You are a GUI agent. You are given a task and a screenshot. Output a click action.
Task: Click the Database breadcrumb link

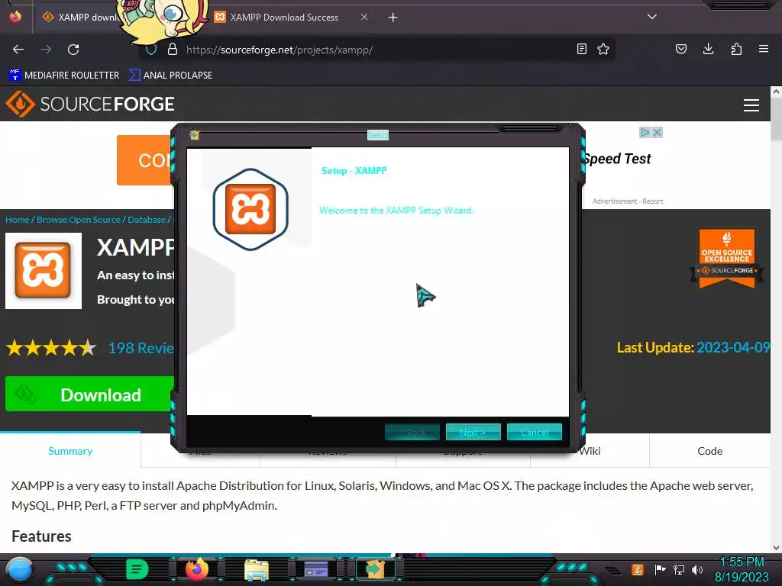point(147,220)
